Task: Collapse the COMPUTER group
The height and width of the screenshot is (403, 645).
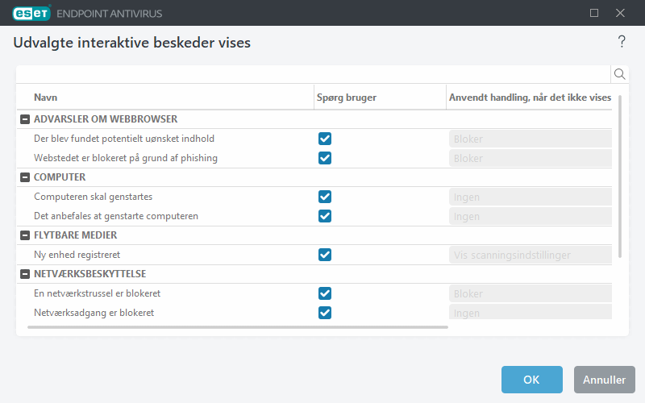Action: point(25,177)
